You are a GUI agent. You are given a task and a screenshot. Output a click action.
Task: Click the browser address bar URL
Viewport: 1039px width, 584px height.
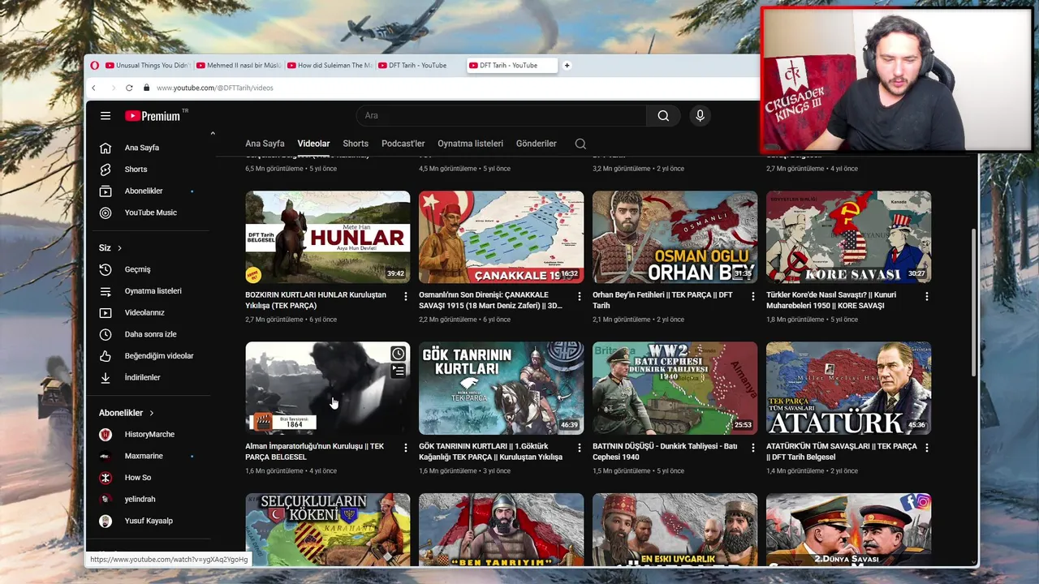point(214,88)
